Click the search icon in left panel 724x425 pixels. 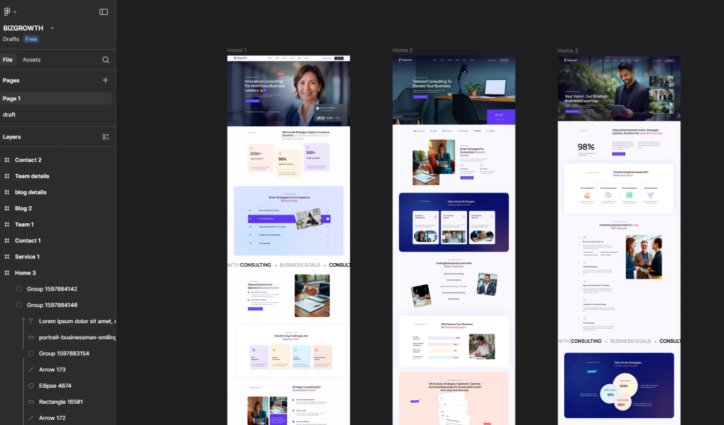[x=105, y=60]
